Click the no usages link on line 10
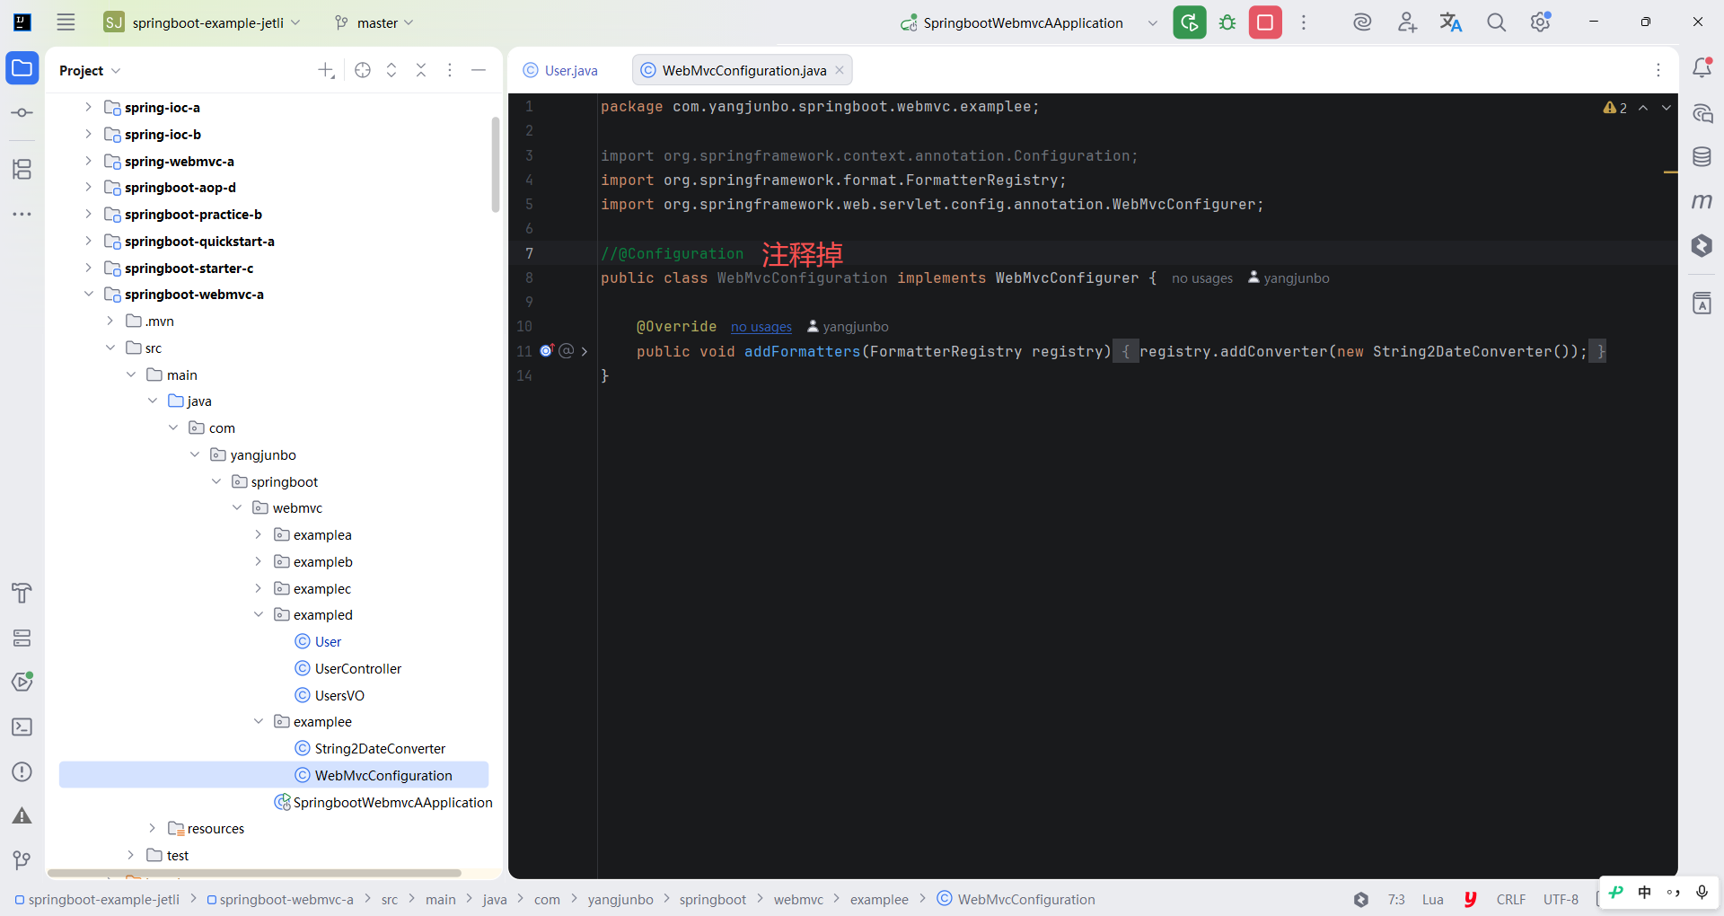Screen dimensions: 1724x916 coord(761,327)
